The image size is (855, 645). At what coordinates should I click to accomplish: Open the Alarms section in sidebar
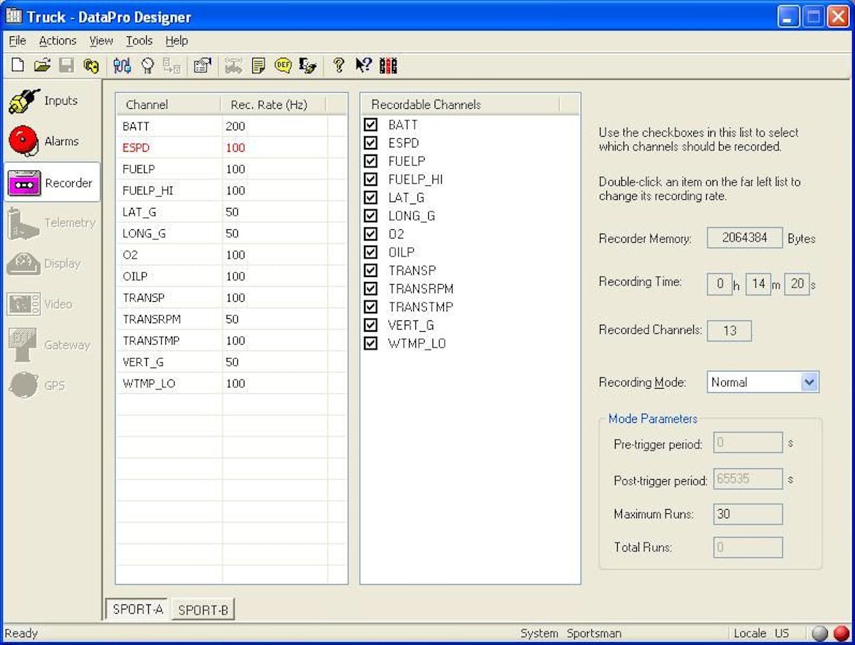pos(51,142)
